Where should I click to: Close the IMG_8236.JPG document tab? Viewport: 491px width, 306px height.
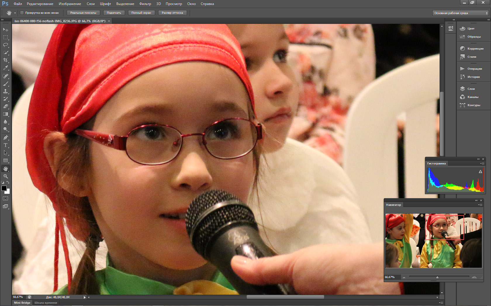pos(109,21)
